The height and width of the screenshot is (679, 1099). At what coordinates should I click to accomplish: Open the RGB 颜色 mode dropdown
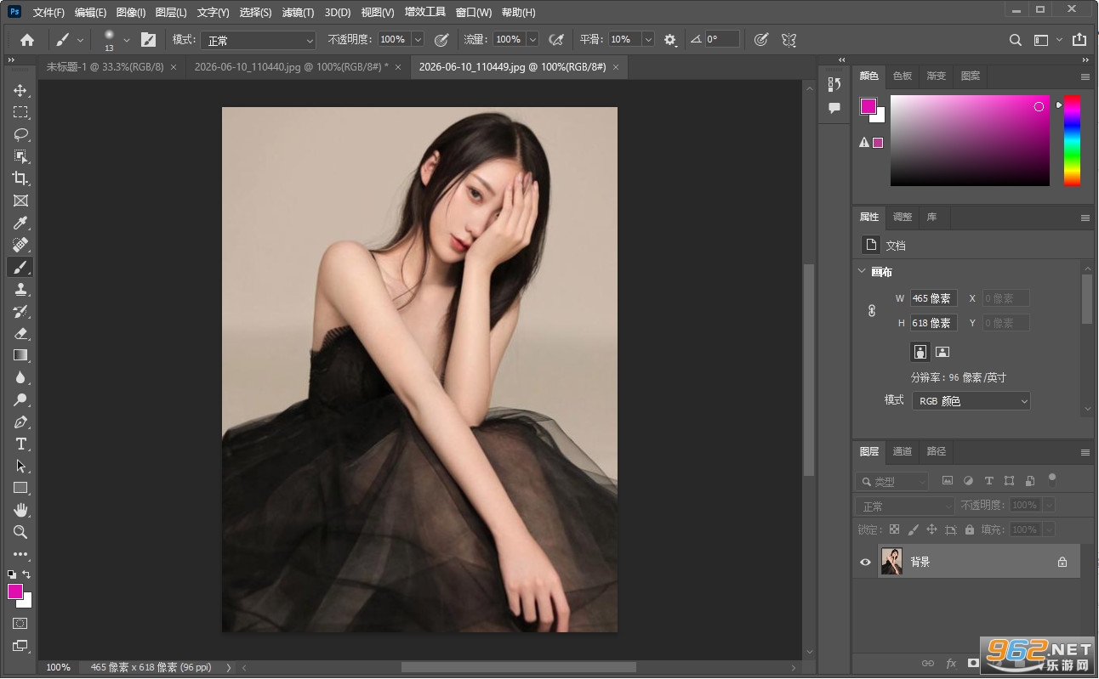(971, 400)
